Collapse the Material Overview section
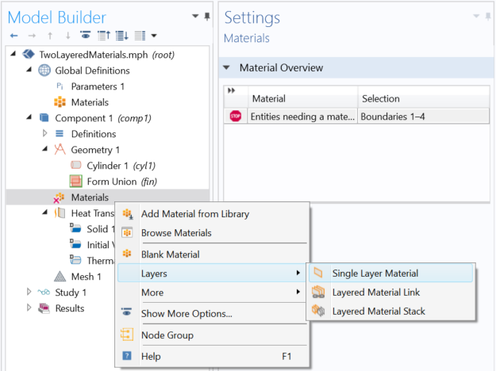This screenshot has width=496, height=371. 226,67
